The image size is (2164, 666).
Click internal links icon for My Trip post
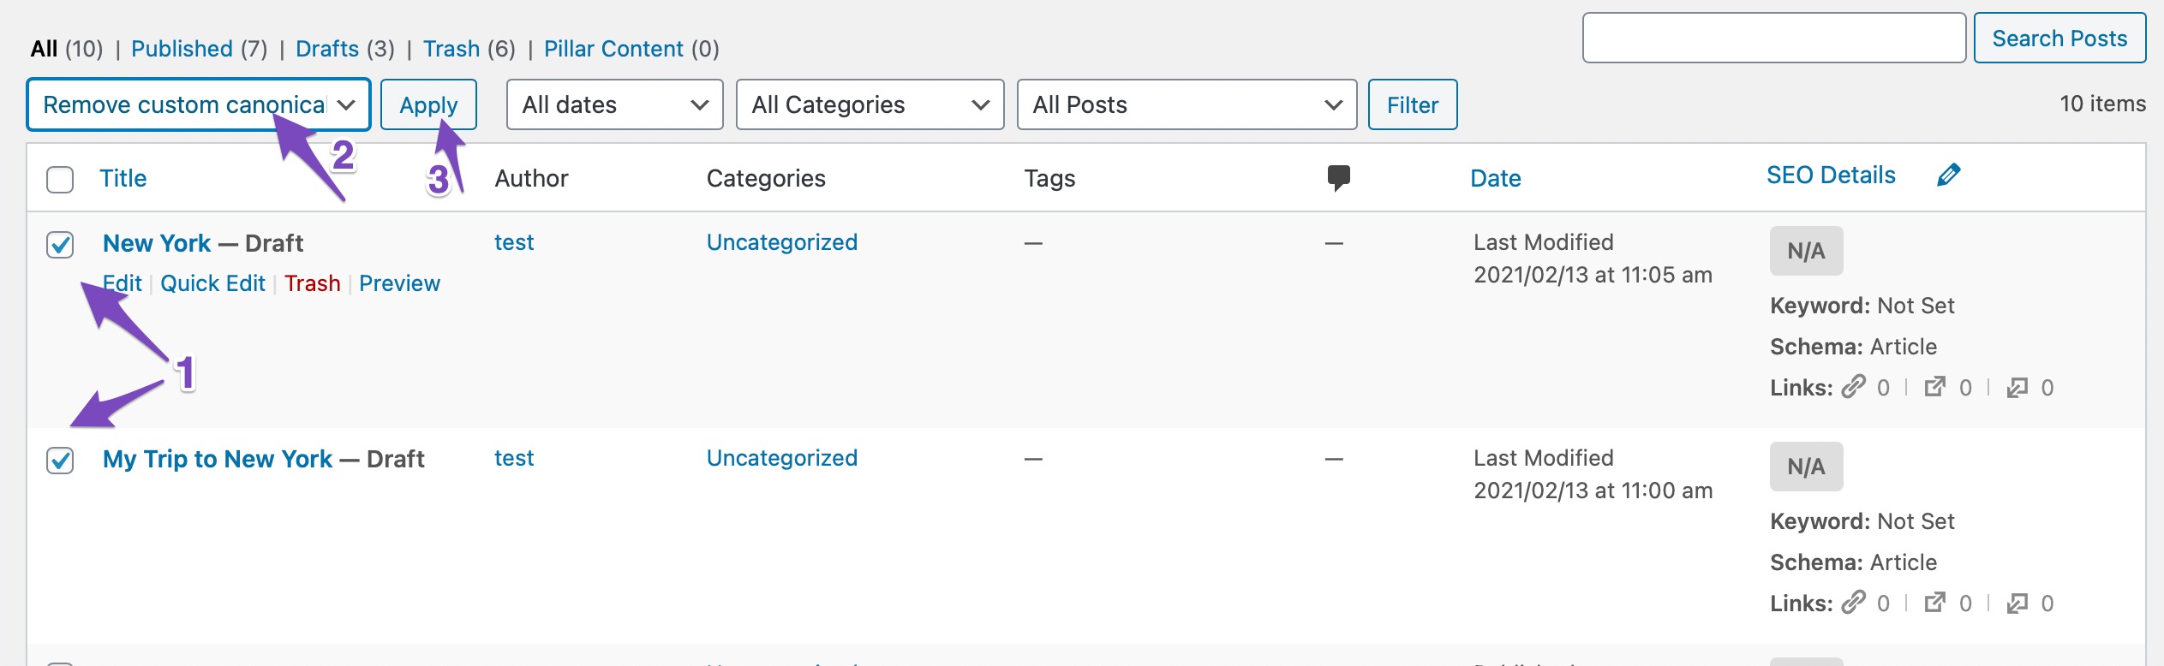point(1854,603)
